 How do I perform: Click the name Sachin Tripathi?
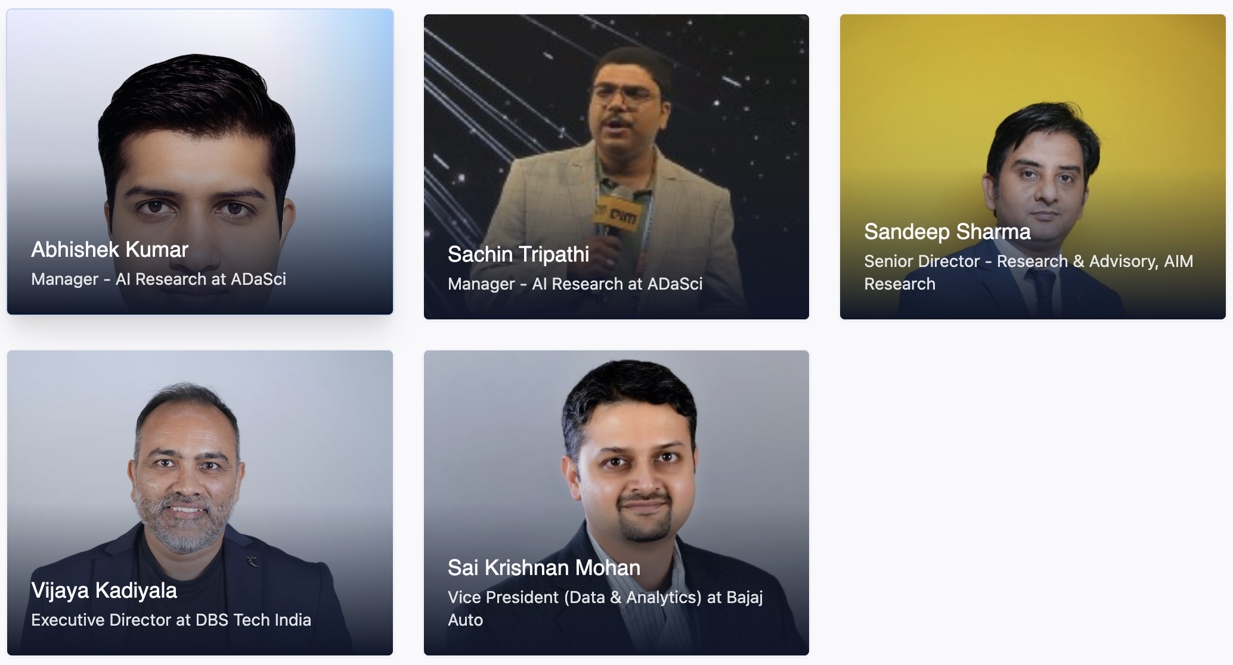point(518,254)
